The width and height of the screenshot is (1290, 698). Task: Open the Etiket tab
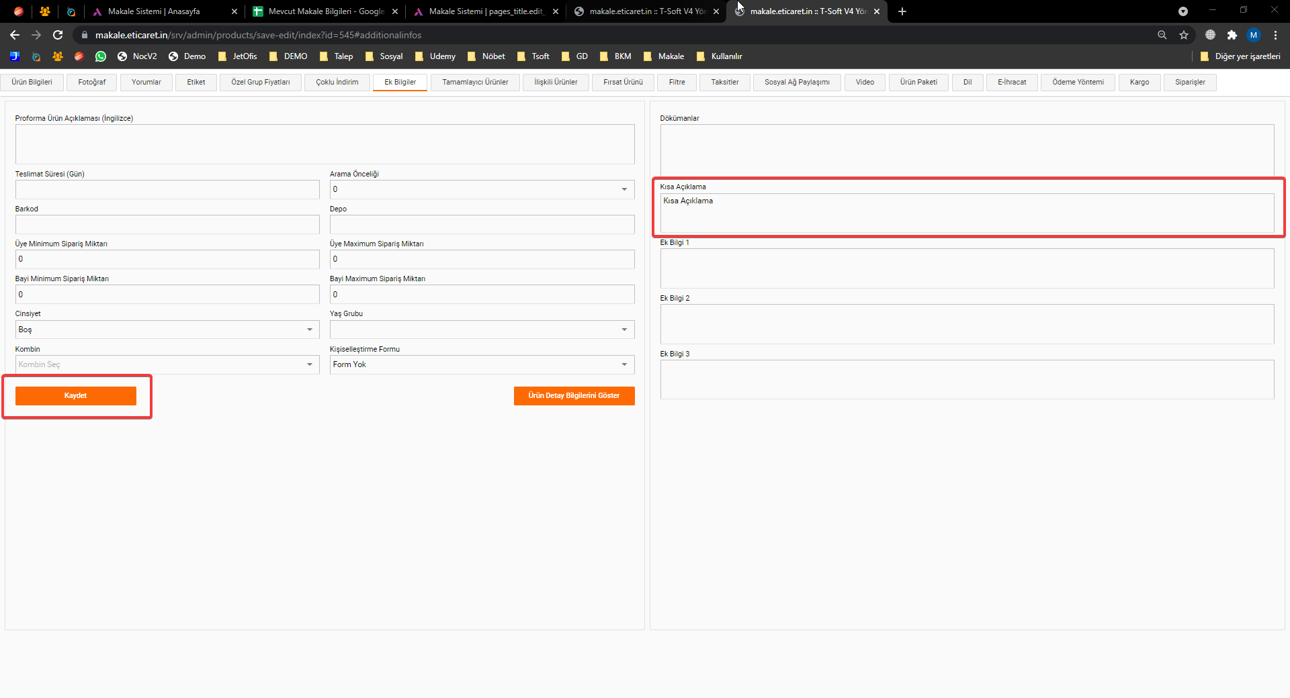pos(196,82)
